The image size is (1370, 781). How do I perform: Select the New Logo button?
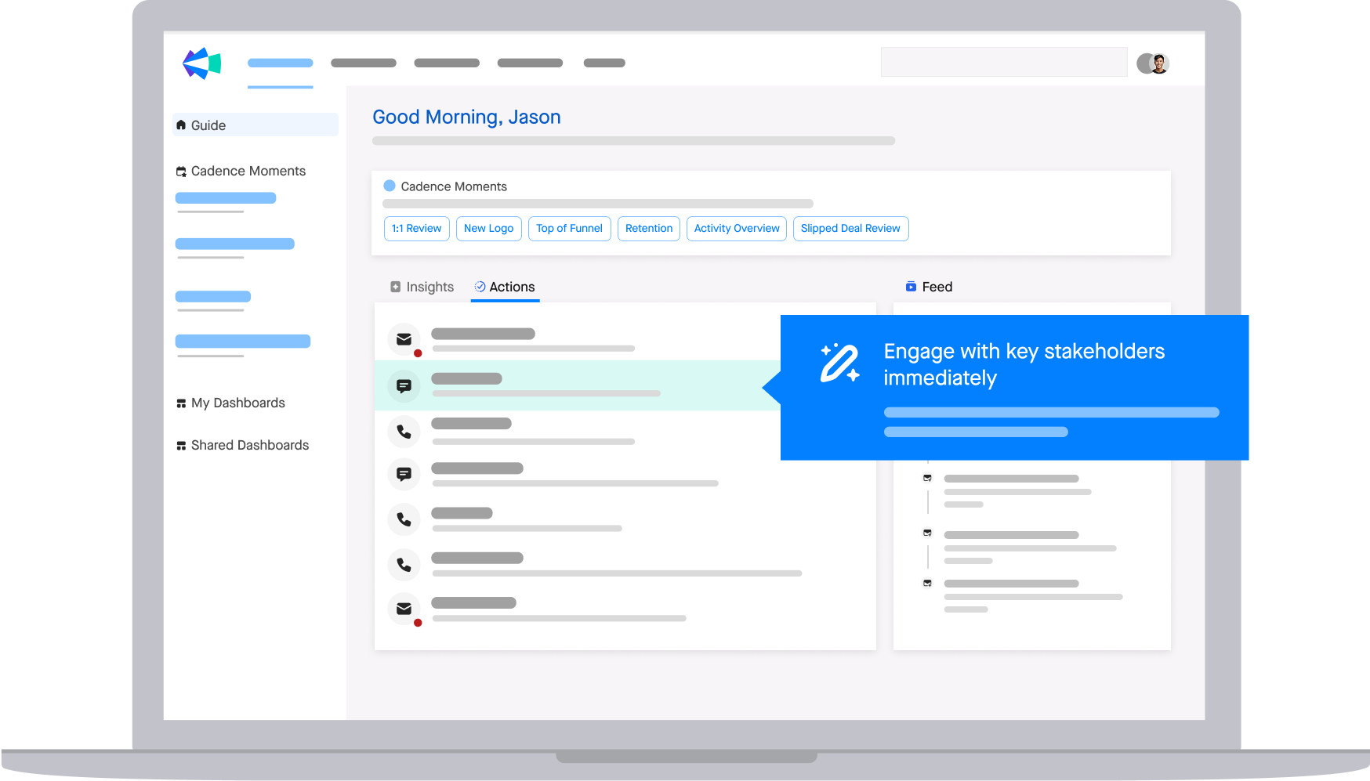pyautogui.click(x=488, y=229)
